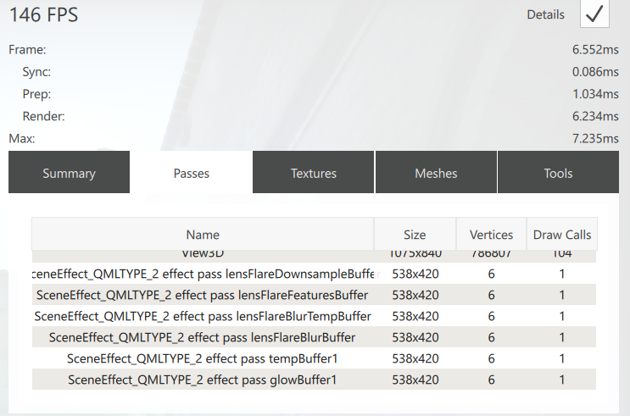Click the Vertices column header

[491, 235]
